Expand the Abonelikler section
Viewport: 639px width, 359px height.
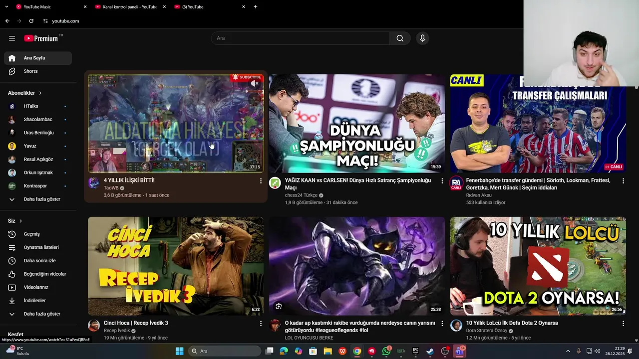25,93
